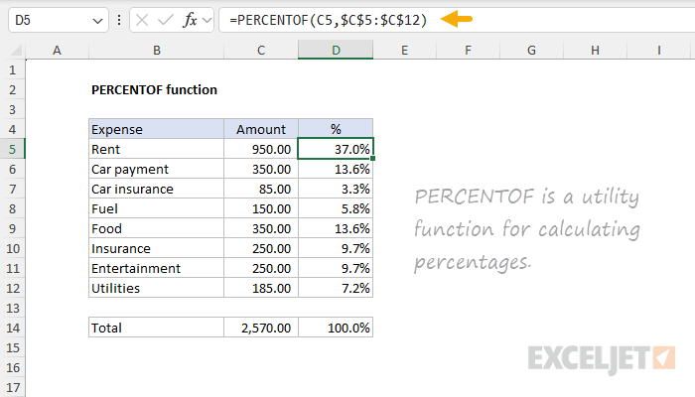Viewport: 695px width, 397px height.
Task: Cancel formula entry with the X icon
Action: click(x=142, y=20)
